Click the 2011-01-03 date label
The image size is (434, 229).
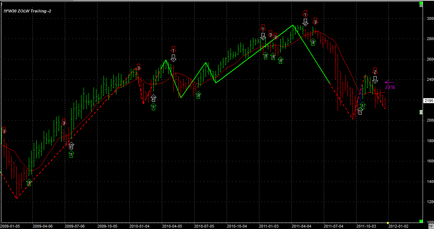coord(269,226)
